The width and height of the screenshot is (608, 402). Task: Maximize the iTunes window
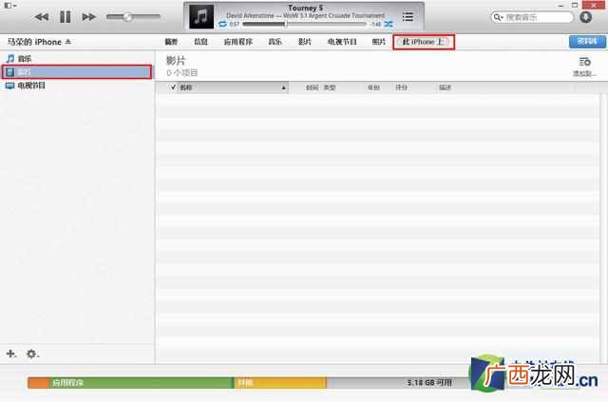575,5
